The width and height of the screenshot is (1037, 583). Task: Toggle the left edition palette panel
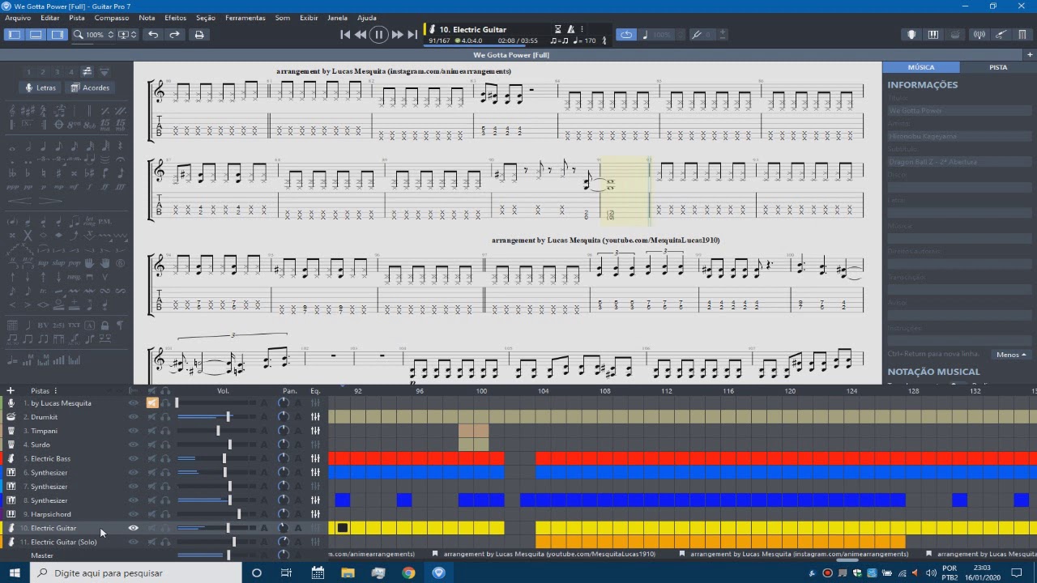15,35
